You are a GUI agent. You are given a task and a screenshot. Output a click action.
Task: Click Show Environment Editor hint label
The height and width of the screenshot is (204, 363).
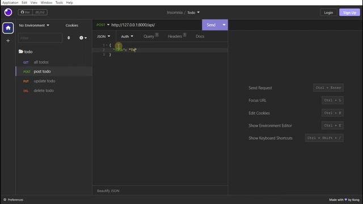click(x=270, y=126)
